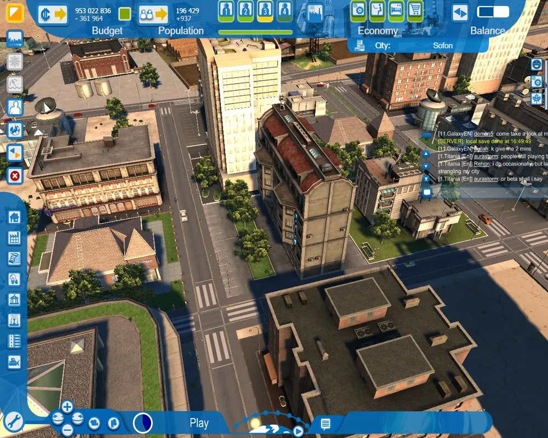This screenshot has height=438, width=548.
Task: Select population class 4 indicator
Action: (285, 11)
